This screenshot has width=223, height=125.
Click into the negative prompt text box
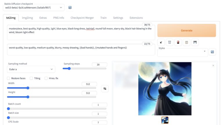81,49
